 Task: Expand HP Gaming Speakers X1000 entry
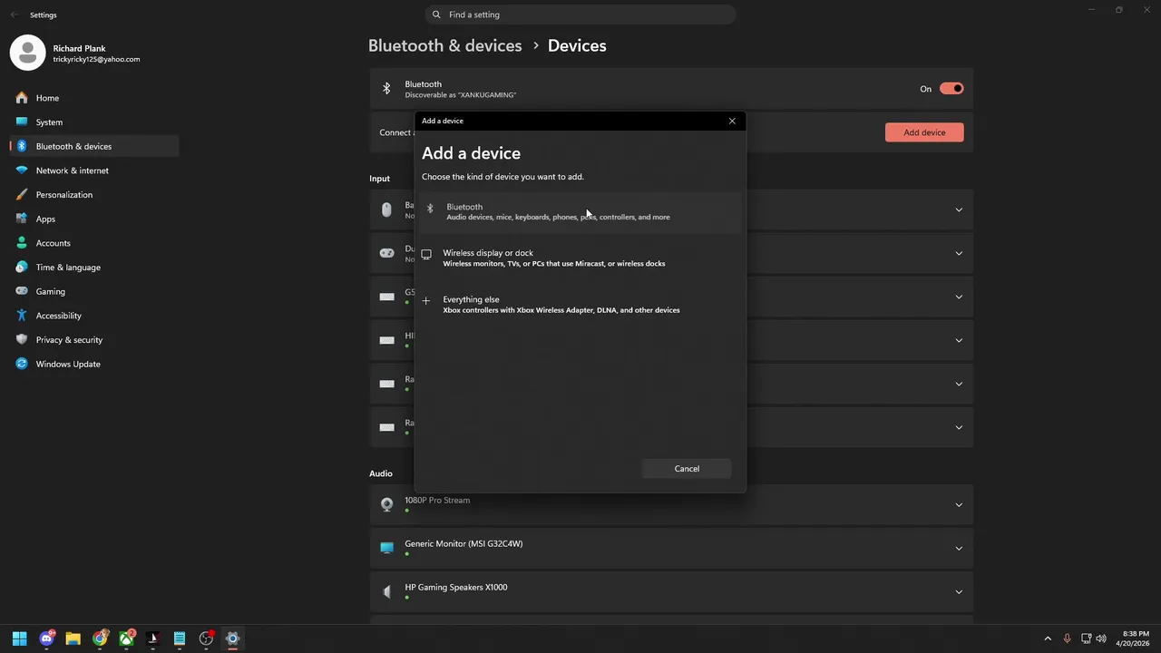coord(958,592)
